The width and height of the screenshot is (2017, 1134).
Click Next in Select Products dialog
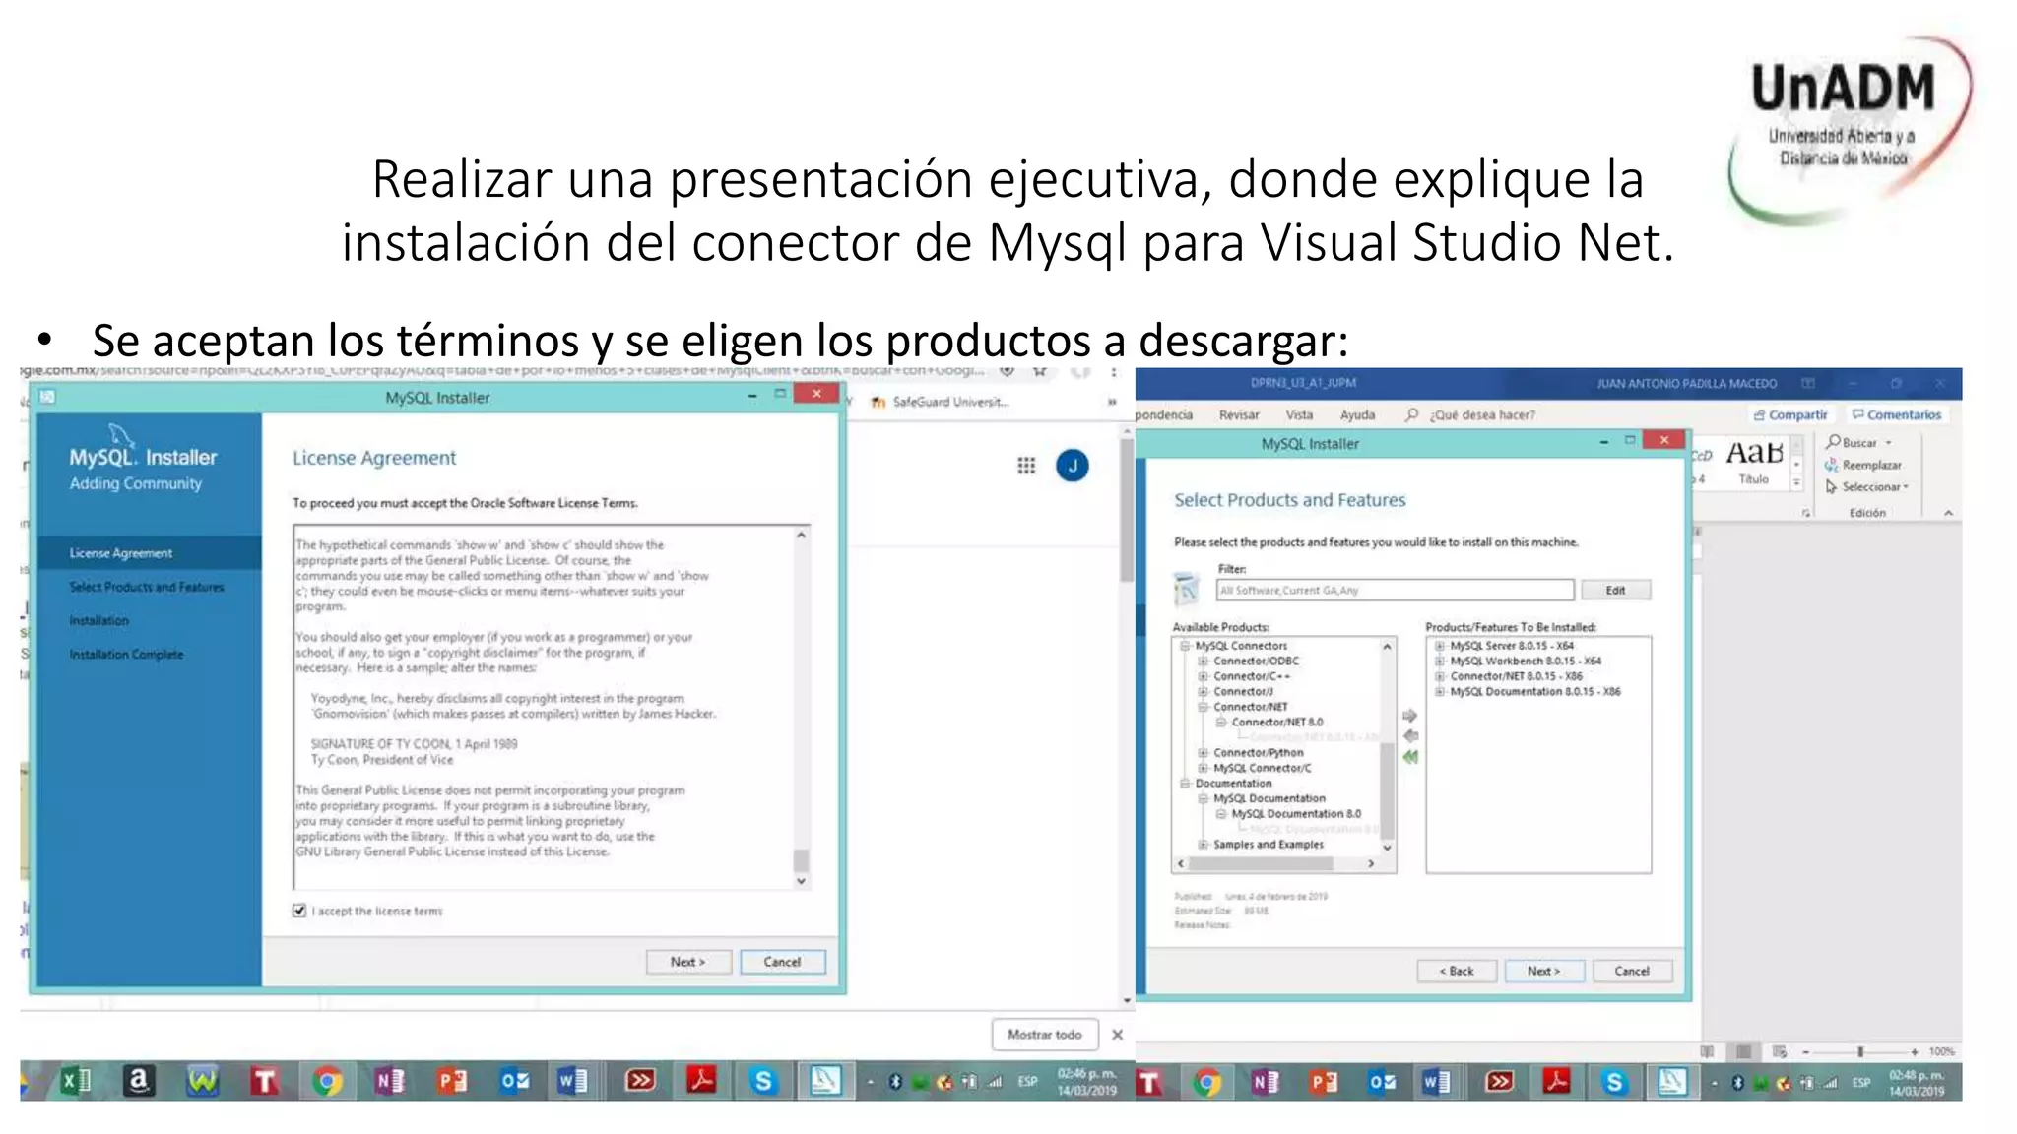click(1544, 971)
